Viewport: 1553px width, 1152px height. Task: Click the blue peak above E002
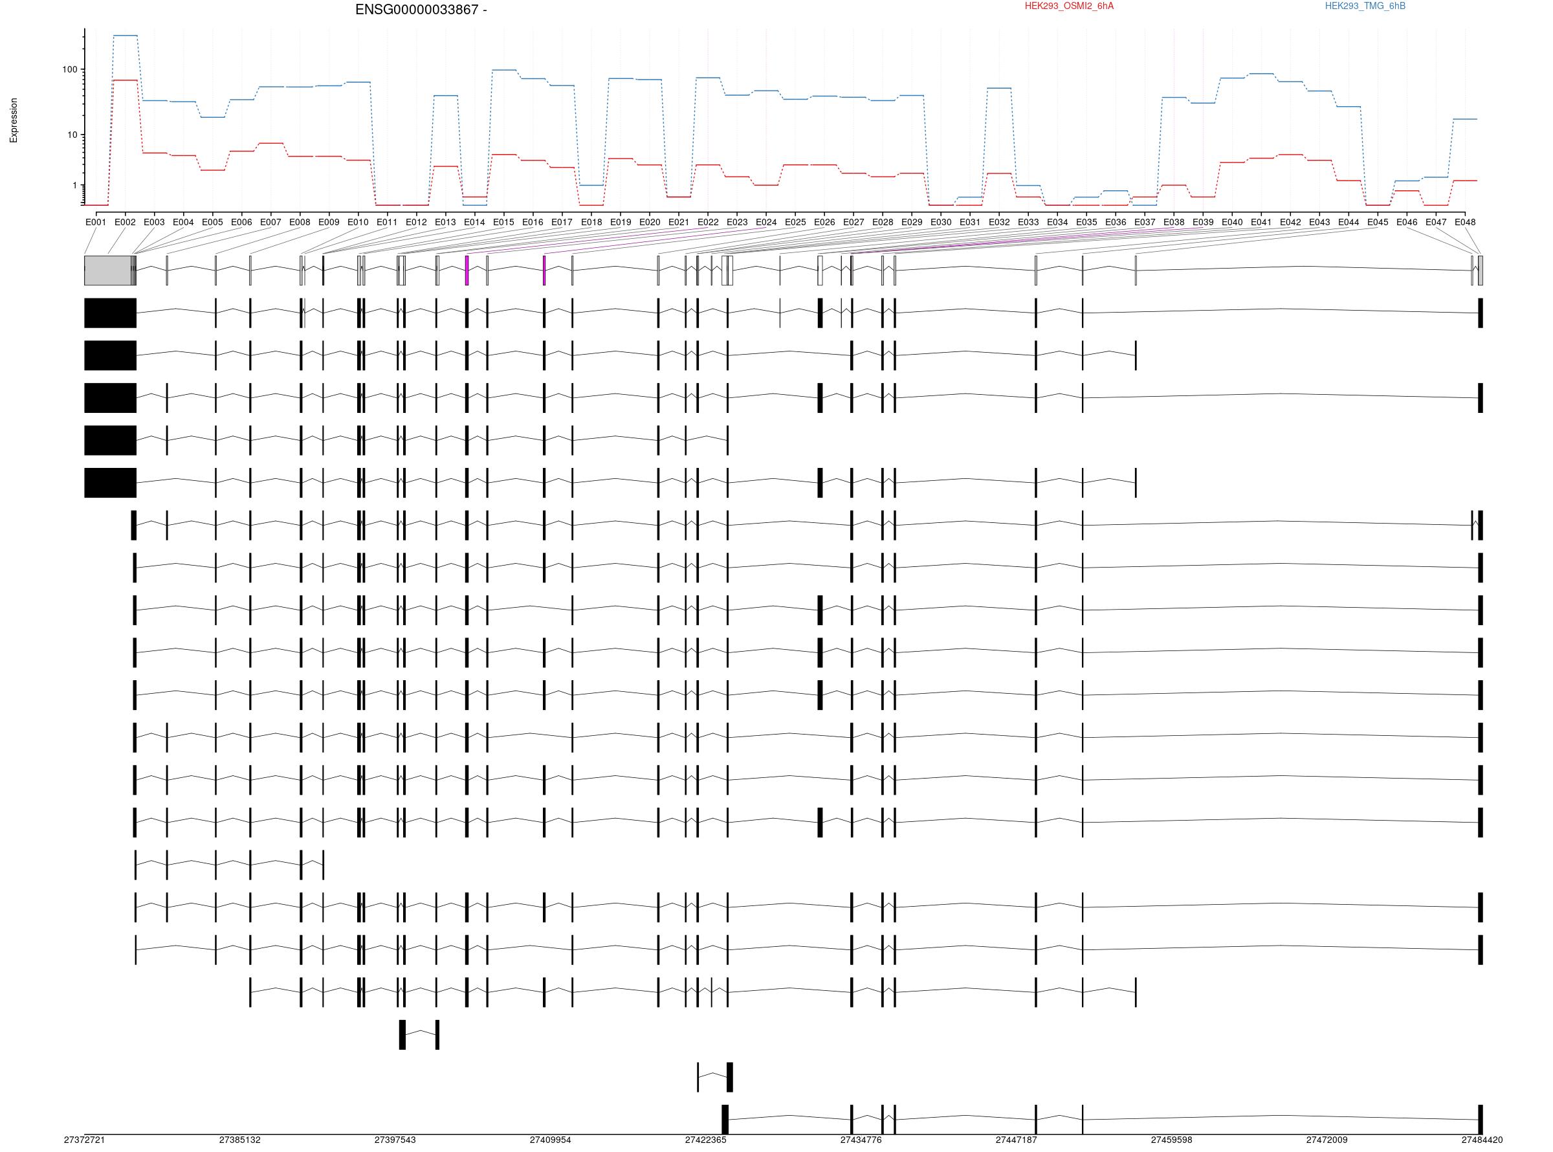click(x=126, y=35)
